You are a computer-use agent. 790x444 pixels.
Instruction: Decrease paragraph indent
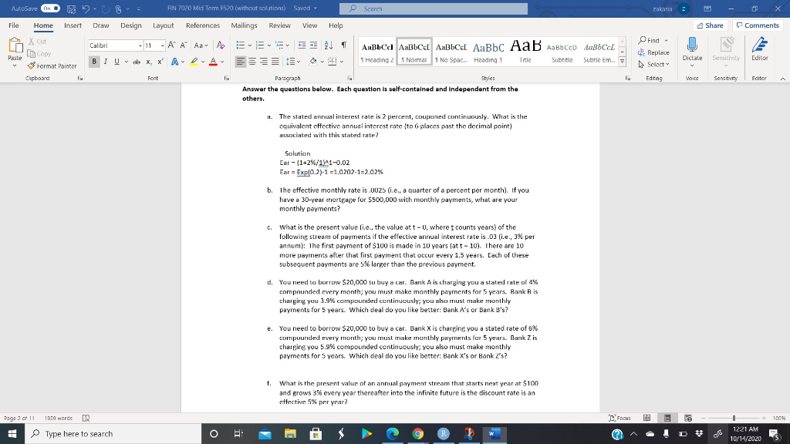coord(302,45)
